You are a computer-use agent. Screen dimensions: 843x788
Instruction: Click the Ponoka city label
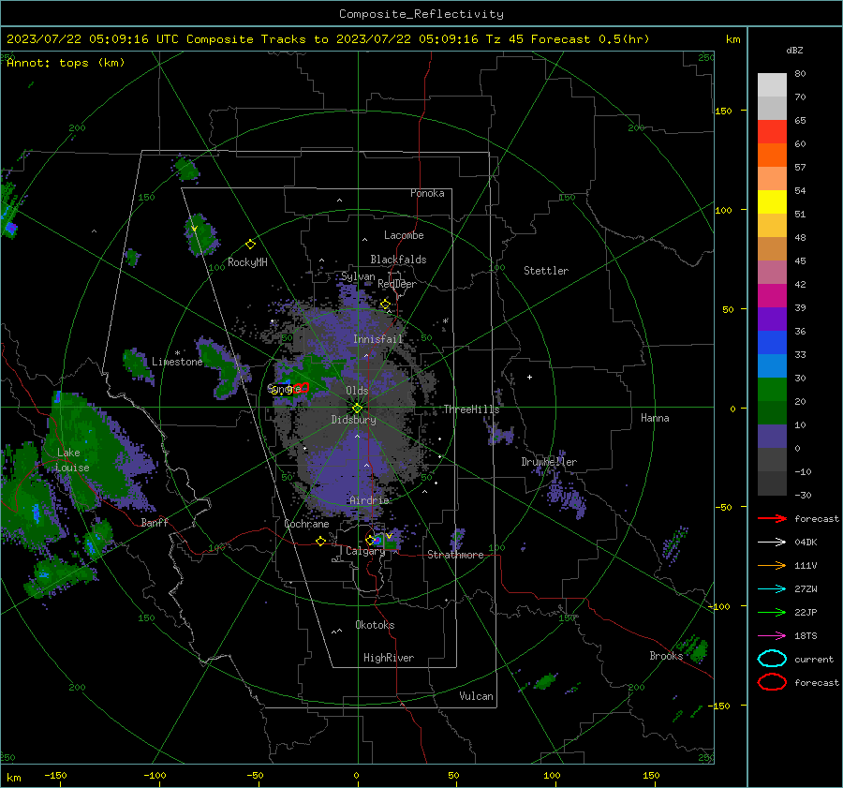tap(427, 193)
